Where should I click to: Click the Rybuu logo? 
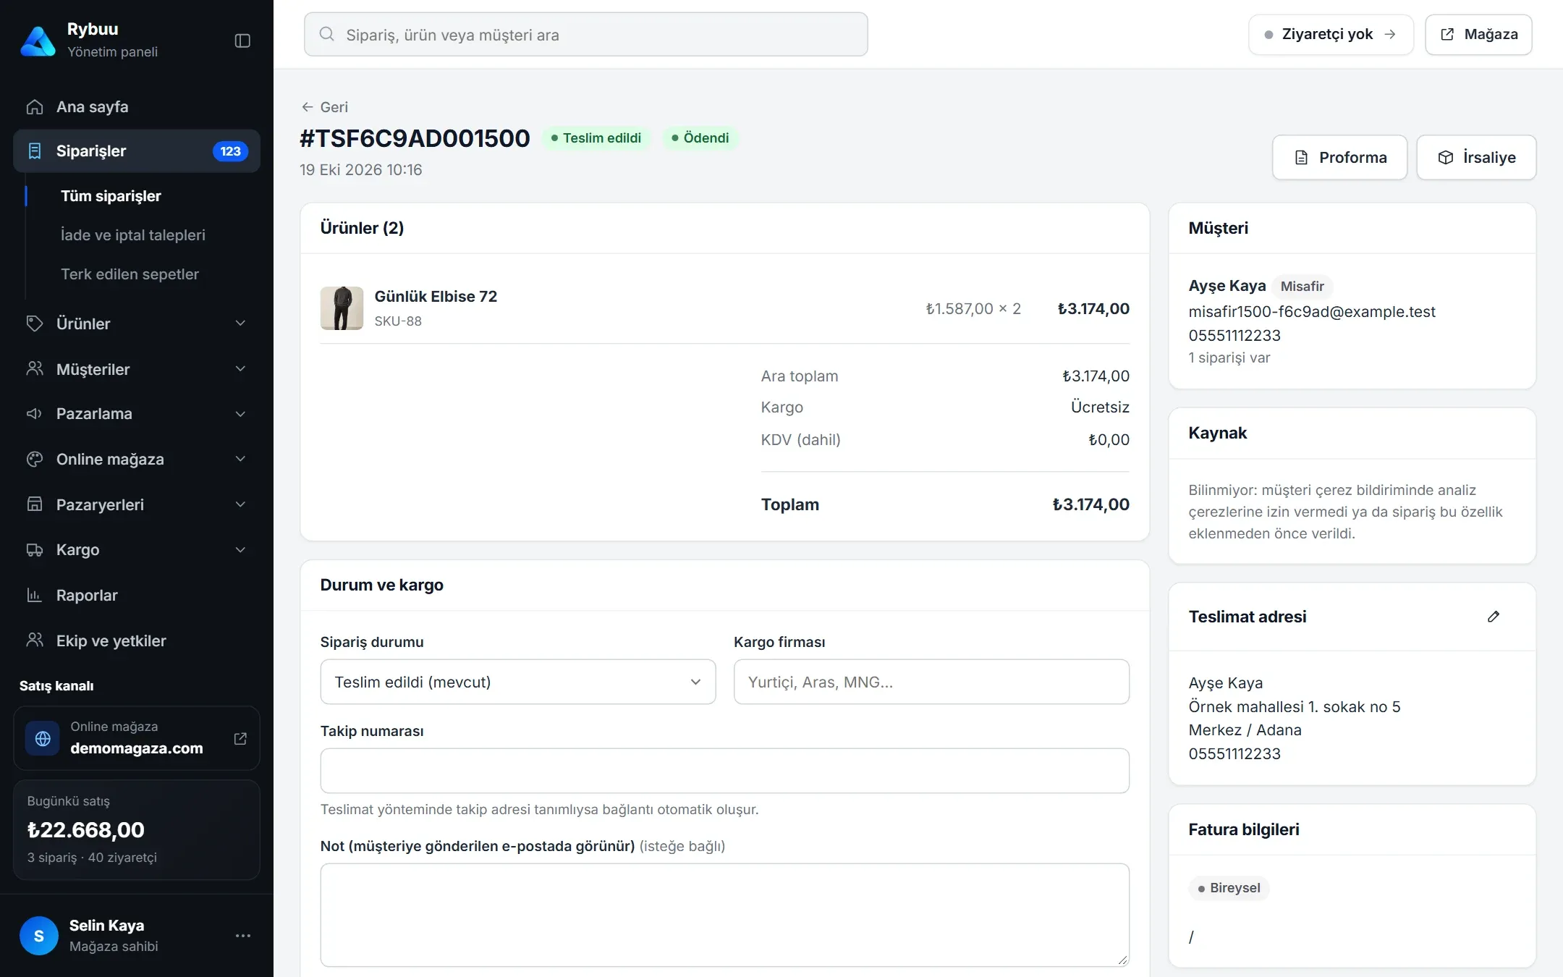click(38, 41)
